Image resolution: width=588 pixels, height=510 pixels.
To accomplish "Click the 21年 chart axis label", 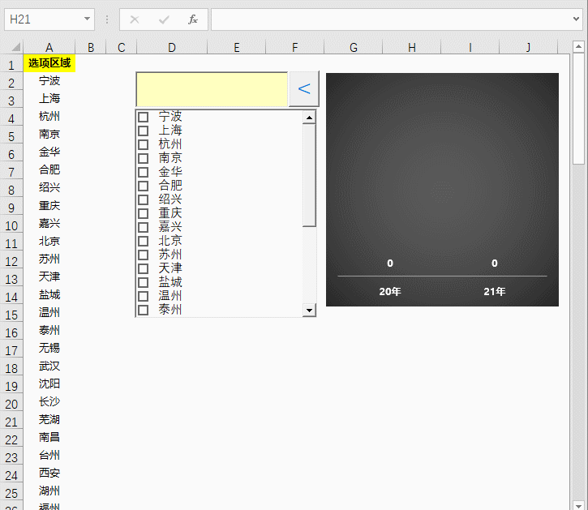I will click(x=494, y=291).
